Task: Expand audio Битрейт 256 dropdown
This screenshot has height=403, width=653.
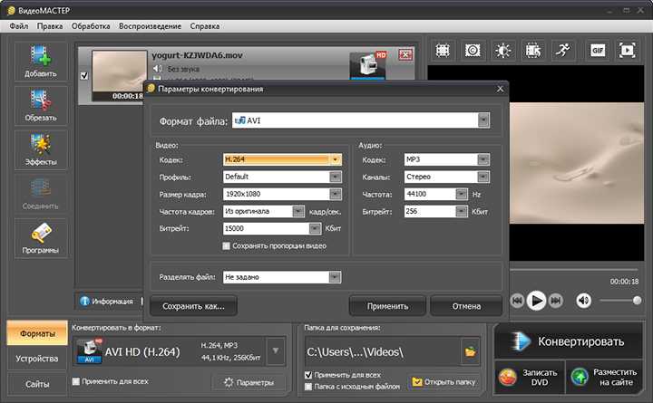Action: click(462, 211)
